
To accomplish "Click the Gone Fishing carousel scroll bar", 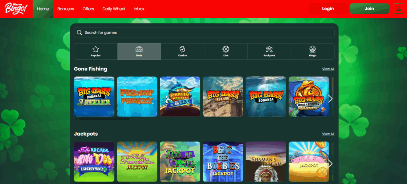I will click(x=104, y=119).
